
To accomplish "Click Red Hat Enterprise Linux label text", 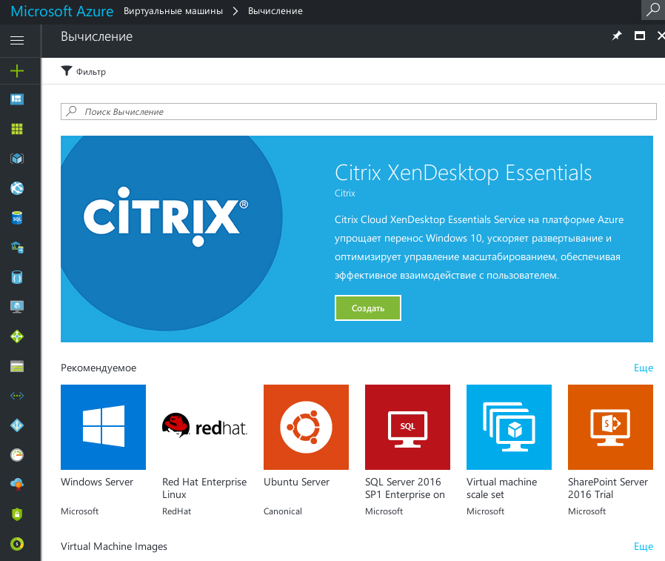I will tap(204, 488).
